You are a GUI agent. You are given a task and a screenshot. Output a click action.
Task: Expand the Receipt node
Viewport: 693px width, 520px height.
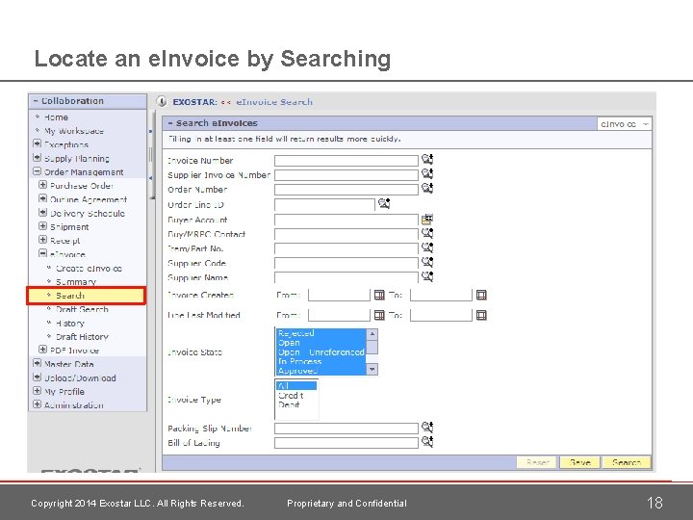pyautogui.click(x=43, y=240)
